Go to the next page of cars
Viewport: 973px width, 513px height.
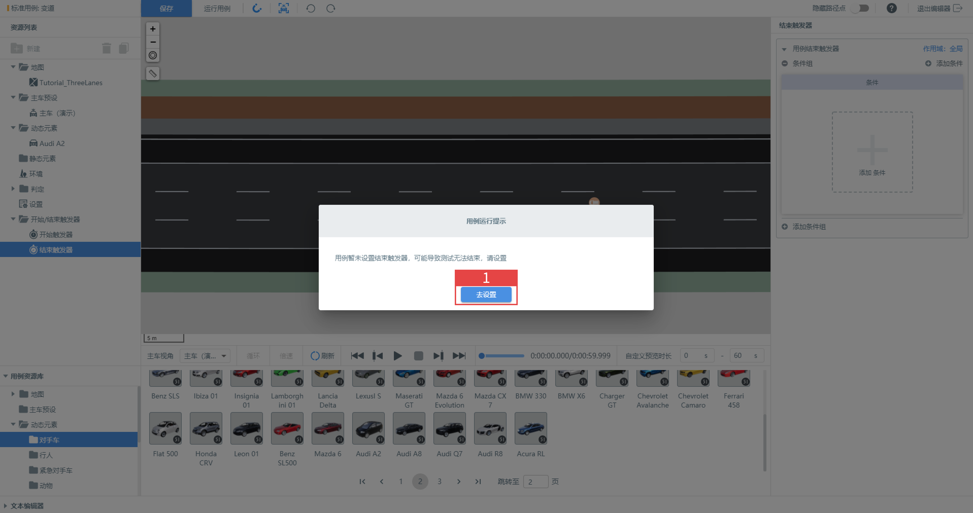click(x=459, y=481)
